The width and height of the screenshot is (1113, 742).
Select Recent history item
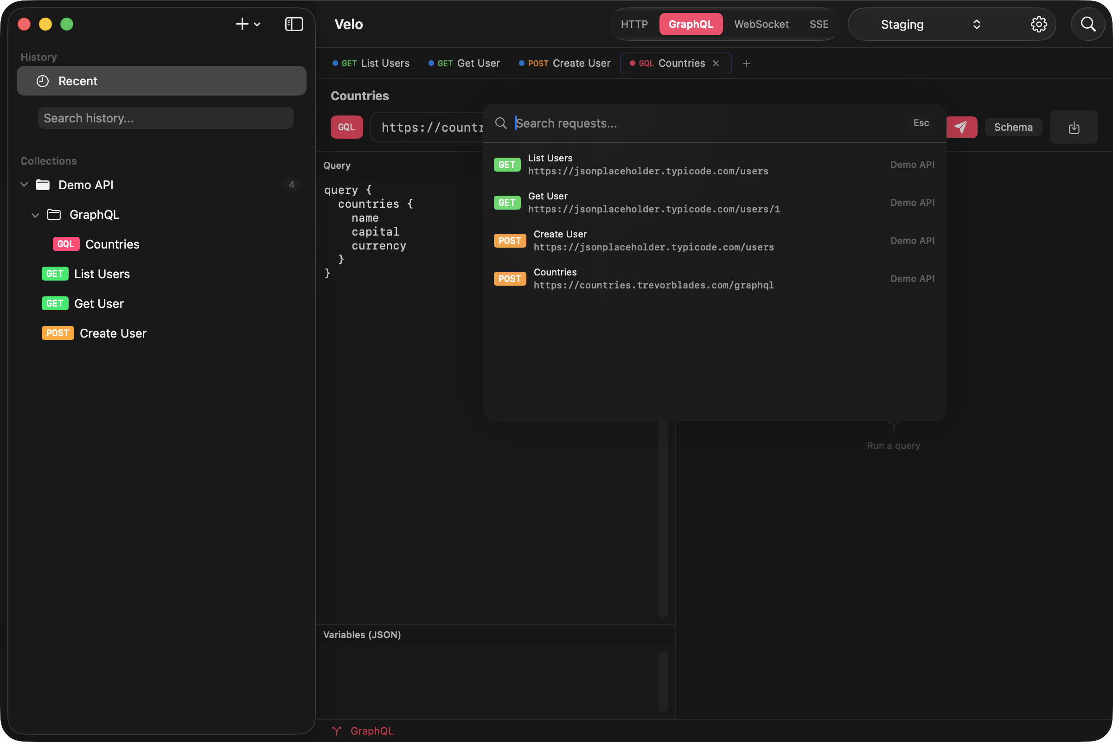(161, 81)
